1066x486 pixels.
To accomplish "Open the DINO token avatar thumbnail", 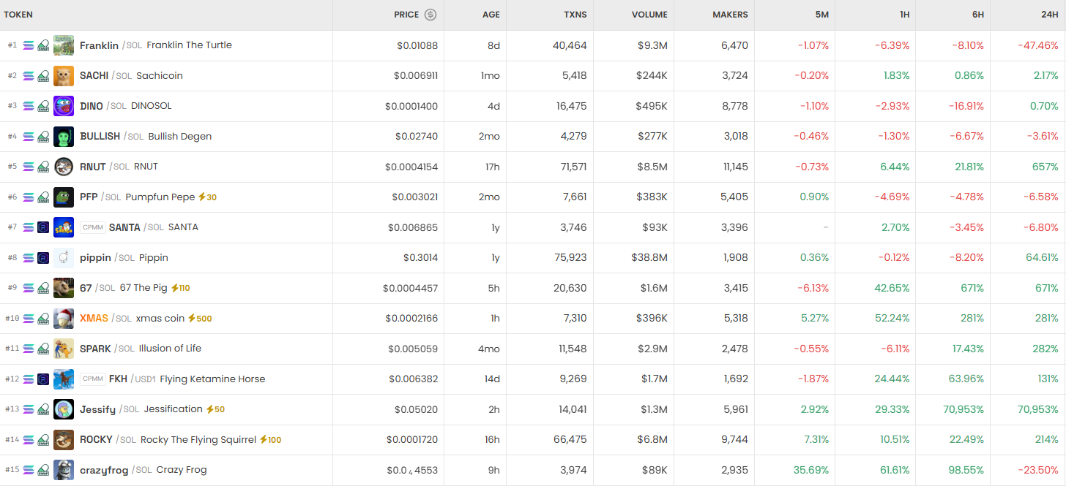I will (64, 106).
